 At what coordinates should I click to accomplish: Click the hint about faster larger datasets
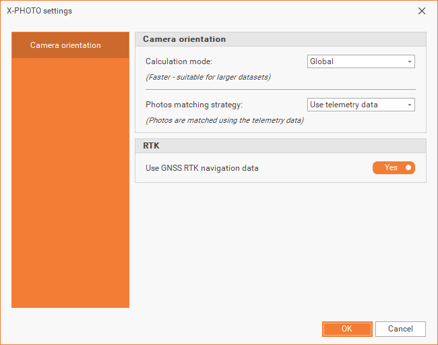click(x=208, y=77)
